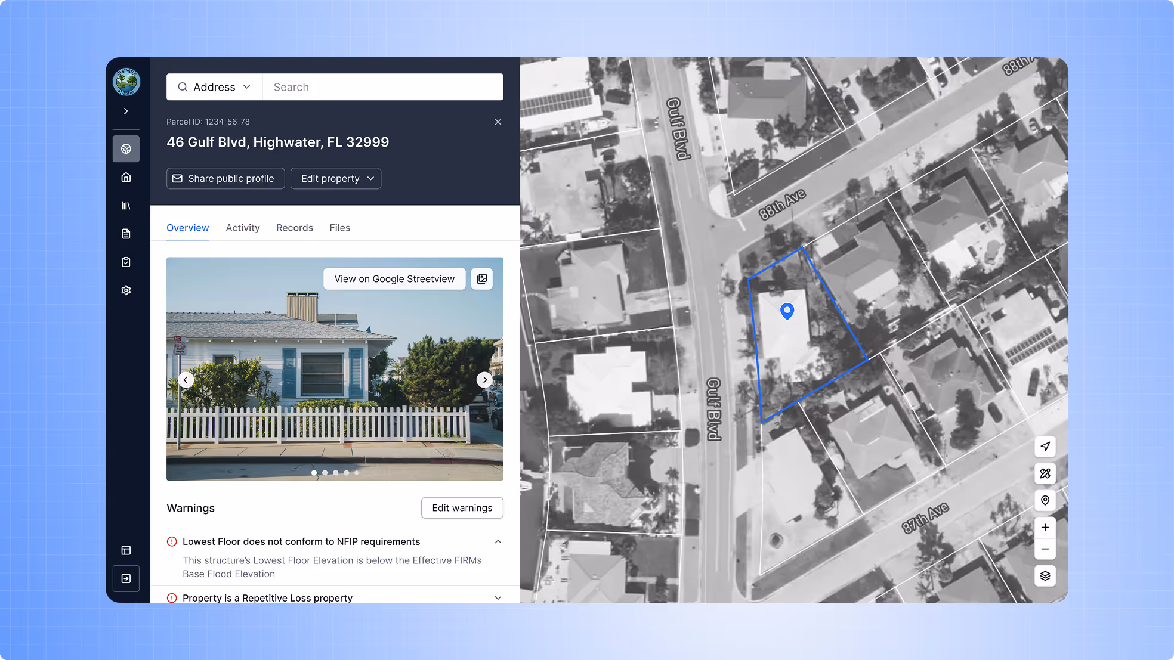Click the locate-me arrow icon on map
This screenshot has height=660, width=1174.
point(1045,447)
